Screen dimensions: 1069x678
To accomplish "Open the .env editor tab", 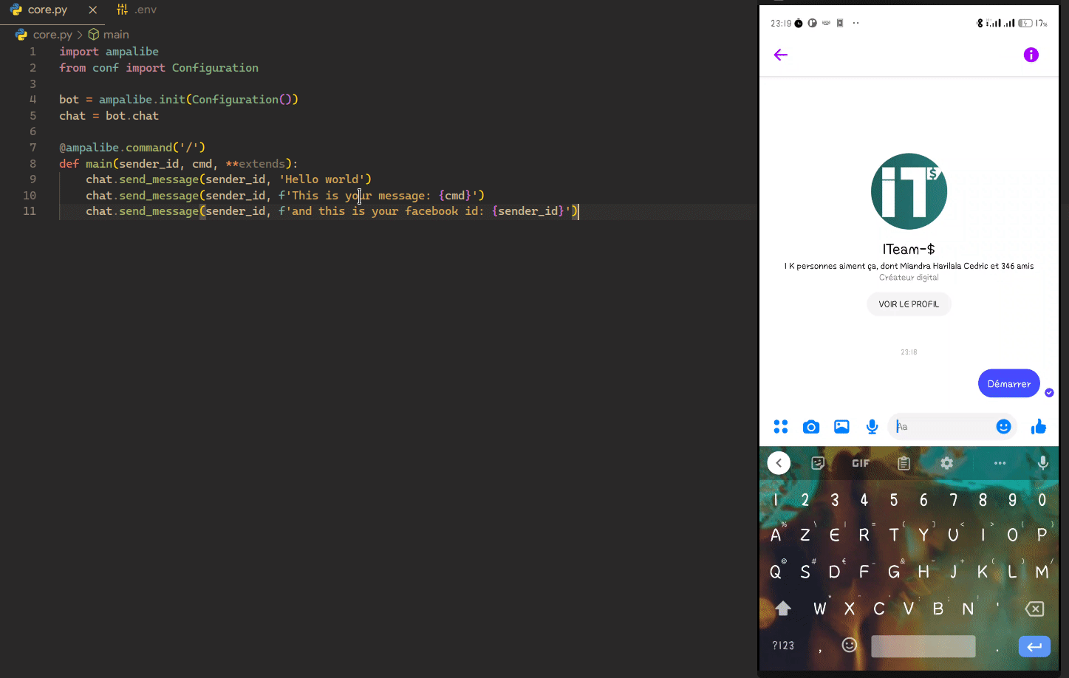I will point(137,10).
